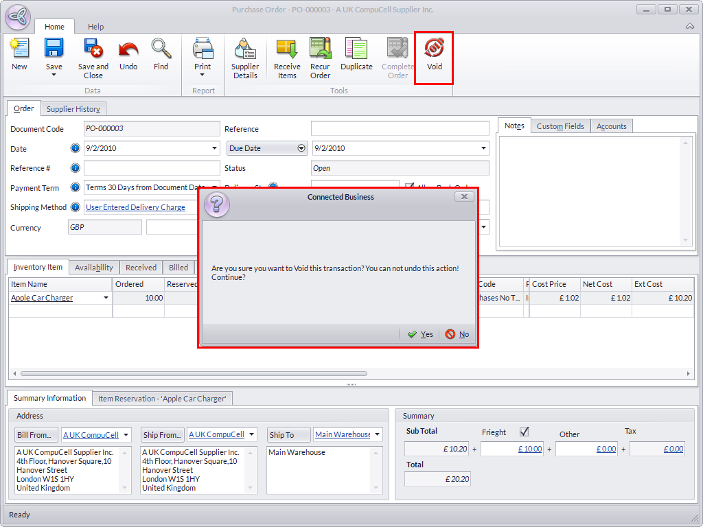This screenshot has height=527, width=703.
Task: Open the Custom Fields tab
Action: point(560,126)
